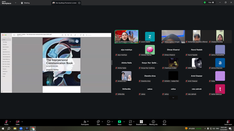The width and height of the screenshot is (234, 131).
Task: Switch to the Meeting tab
Action: (25, 3)
